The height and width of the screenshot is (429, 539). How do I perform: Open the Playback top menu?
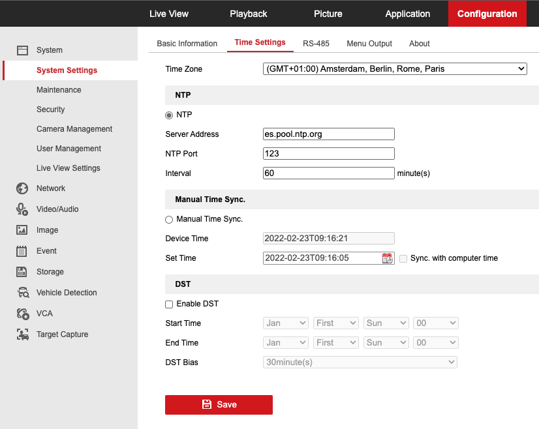(x=248, y=14)
